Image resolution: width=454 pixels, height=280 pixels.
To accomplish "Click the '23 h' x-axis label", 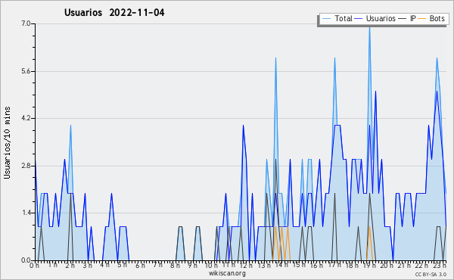I will [x=440, y=265].
